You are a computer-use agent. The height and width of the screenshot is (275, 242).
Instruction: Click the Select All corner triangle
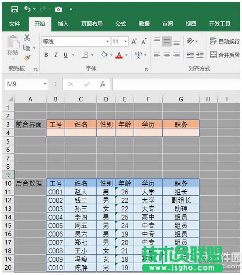click(10, 99)
